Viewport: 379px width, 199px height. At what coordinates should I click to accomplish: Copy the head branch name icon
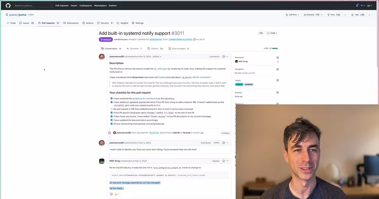(194, 39)
